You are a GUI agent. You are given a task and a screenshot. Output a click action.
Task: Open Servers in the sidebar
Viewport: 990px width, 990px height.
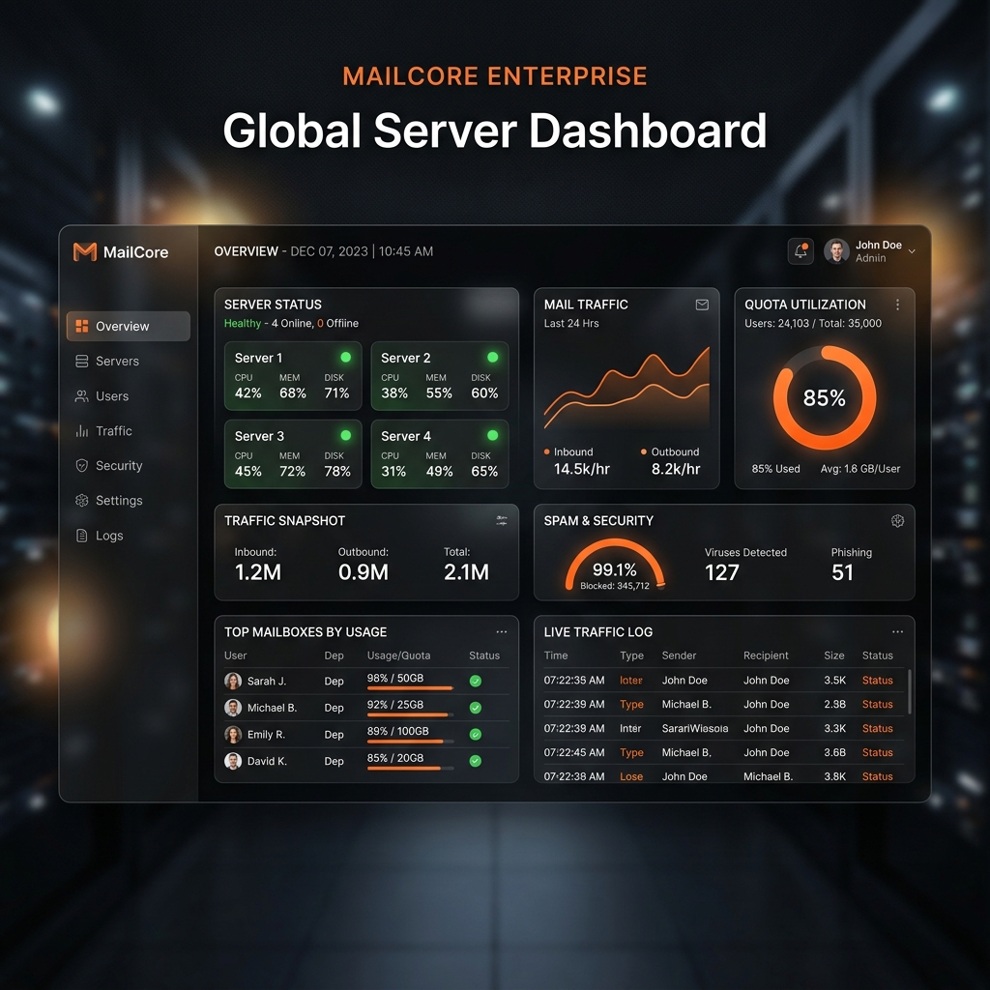(x=129, y=362)
